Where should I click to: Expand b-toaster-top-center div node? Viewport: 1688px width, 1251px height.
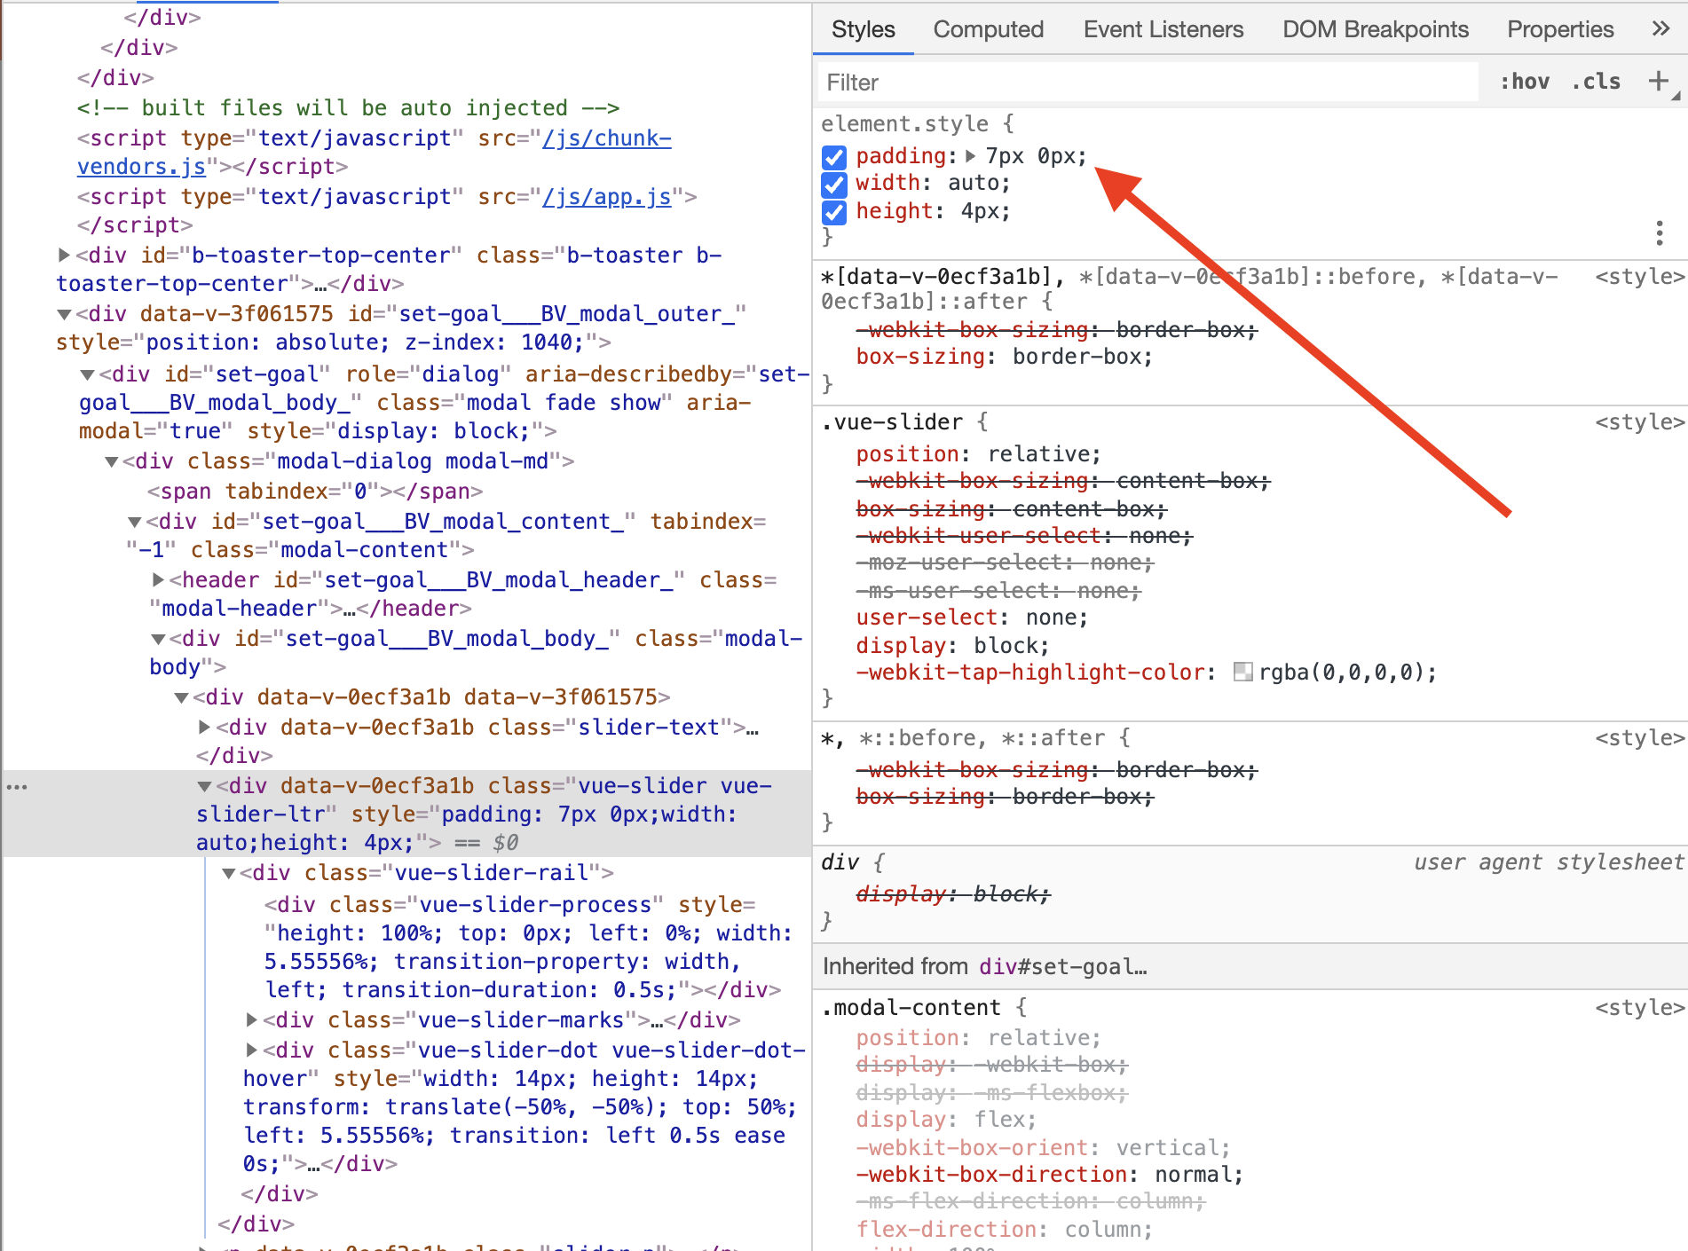64,256
